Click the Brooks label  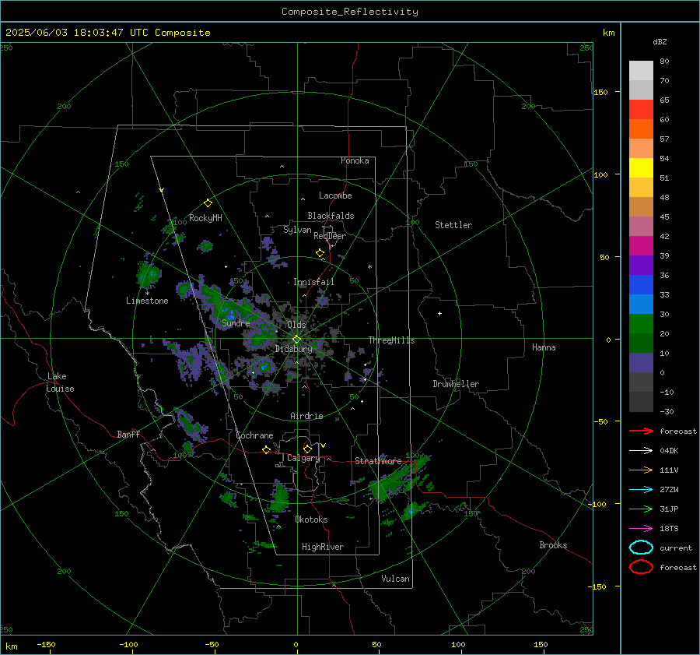point(553,545)
